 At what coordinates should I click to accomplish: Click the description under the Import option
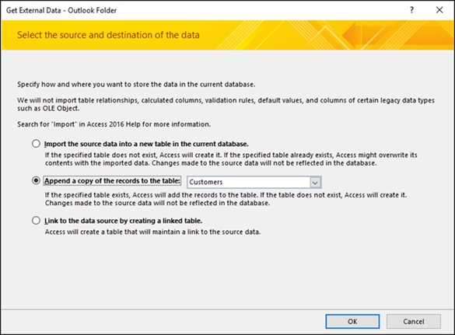[x=231, y=159]
